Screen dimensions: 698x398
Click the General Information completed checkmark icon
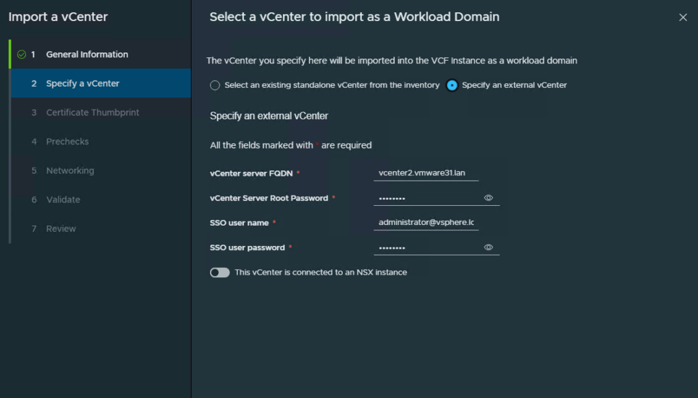click(x=21, y=55)
